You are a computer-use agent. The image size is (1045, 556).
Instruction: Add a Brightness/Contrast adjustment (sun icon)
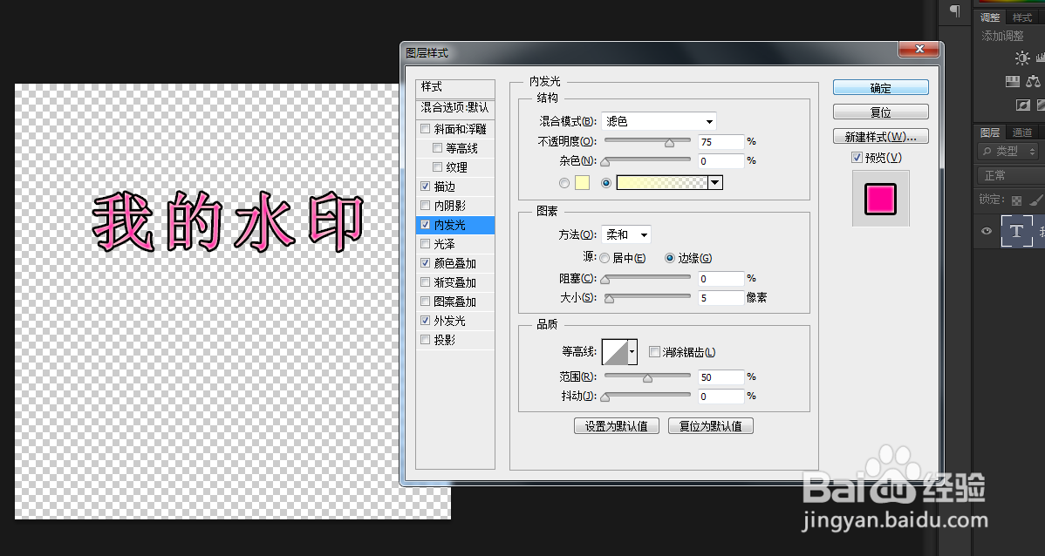click(x=1021, y=58)
